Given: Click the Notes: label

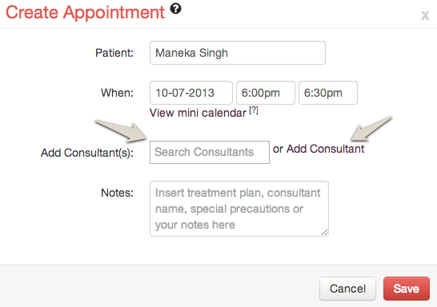Looking at the screenshot, I should tap(117, 193).
